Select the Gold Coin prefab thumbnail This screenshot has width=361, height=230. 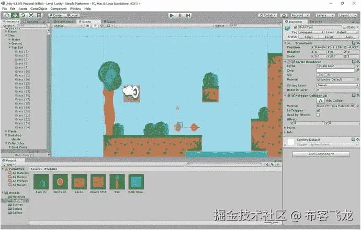pos(60,181)
